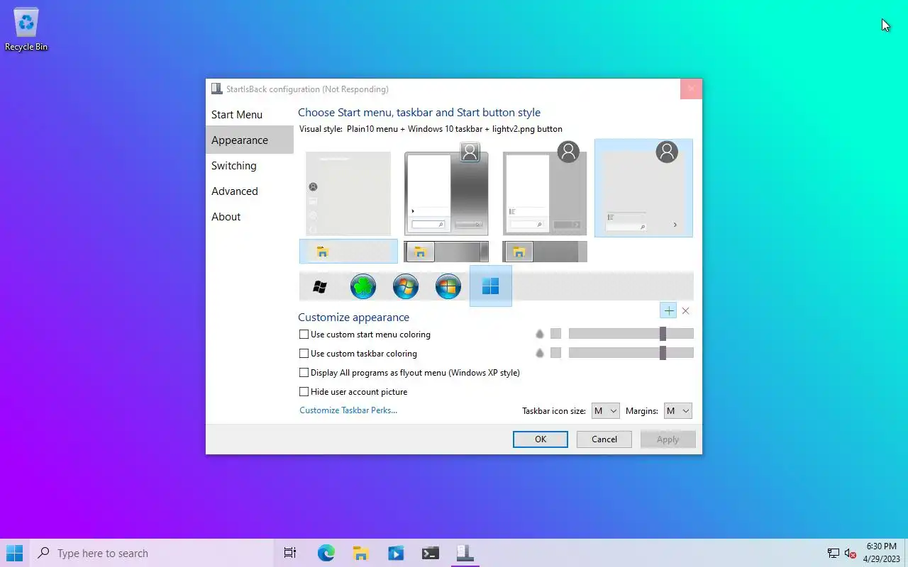Select the green clover start button style
The image size is (908, 567).
(x=363, y=286)
